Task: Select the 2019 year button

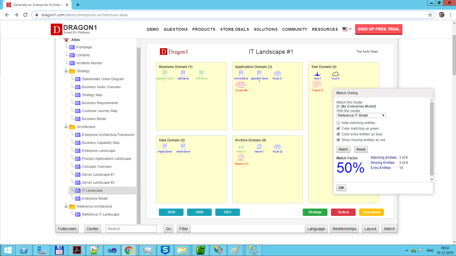Action: tap(171, 212)
